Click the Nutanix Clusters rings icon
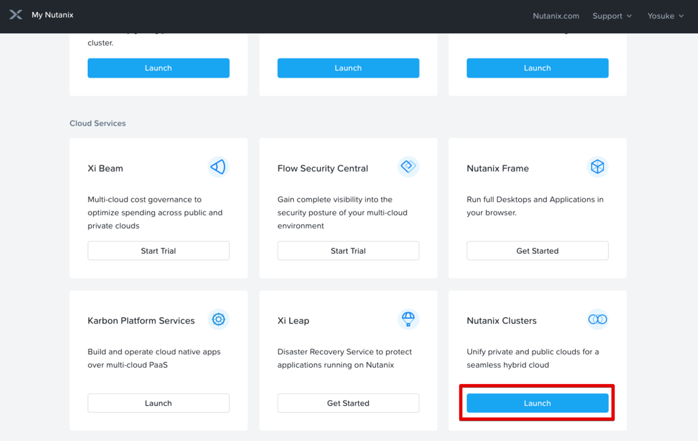 tap(597, 319)
